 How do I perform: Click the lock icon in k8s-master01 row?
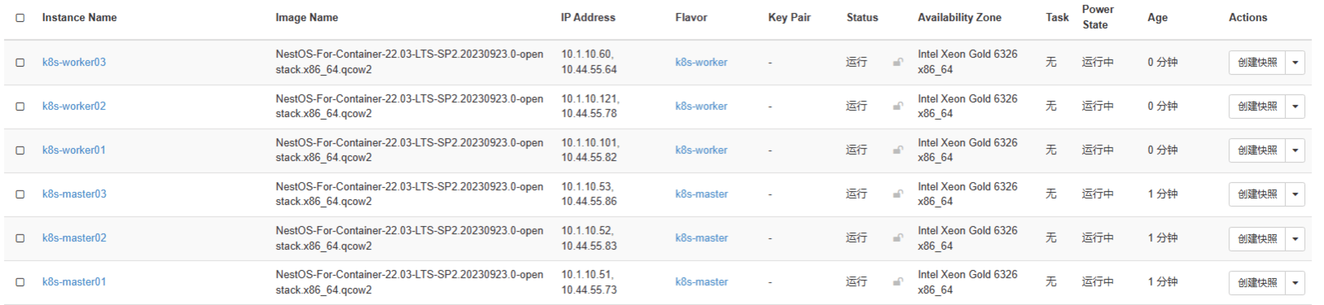coord(898,282)
